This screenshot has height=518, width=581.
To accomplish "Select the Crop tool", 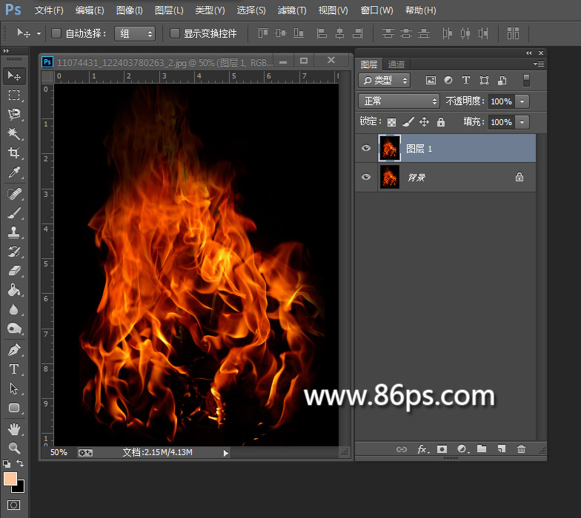I will point(14,152).
